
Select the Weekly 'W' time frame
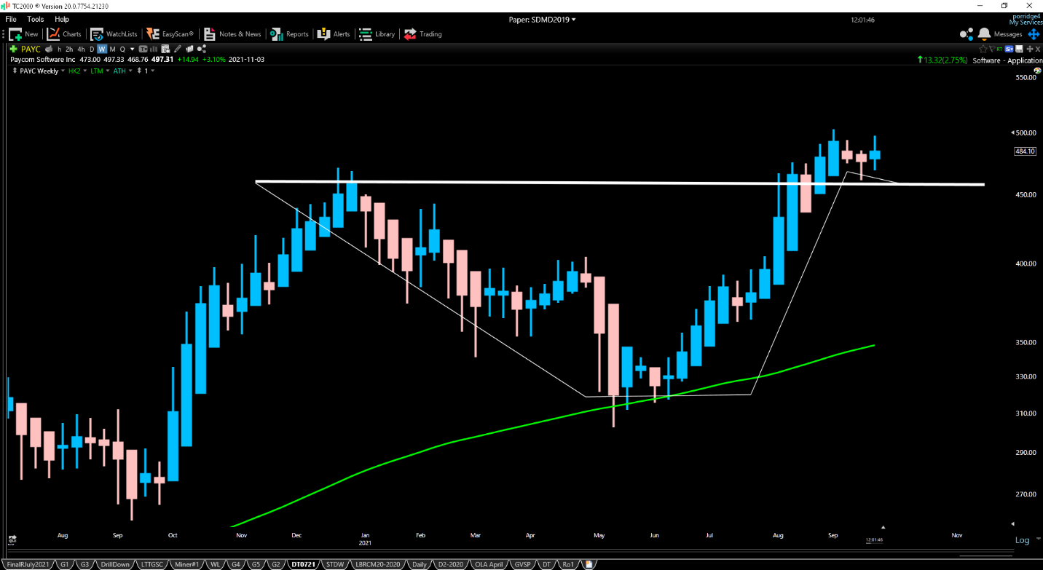102,49
